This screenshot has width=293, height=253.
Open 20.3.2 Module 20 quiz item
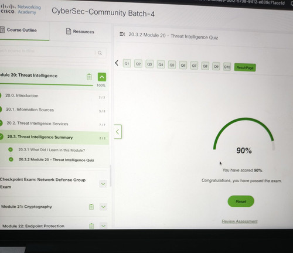pyautogui.click(x=56, y=160)
